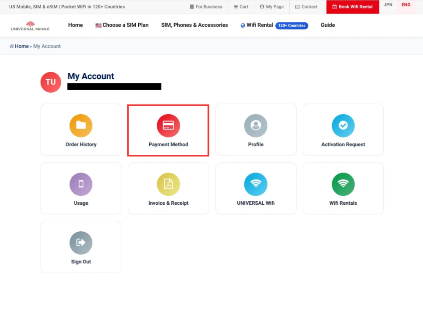Click the building icon by For Business
The height and width of the screenshot is (313, 423).
[192, 7]
